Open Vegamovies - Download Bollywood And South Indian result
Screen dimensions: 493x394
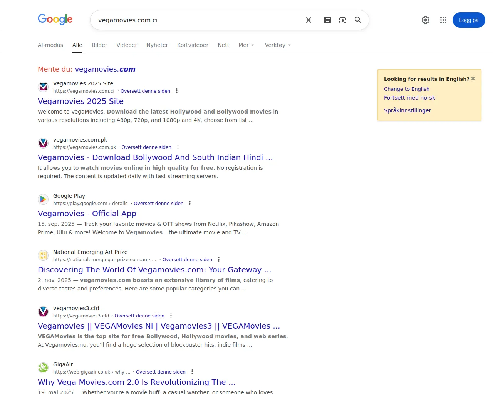pyautogui.click(x=155, y=157)
